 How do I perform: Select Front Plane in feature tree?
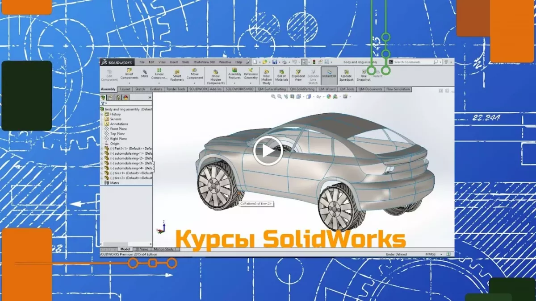(x=117, y=129)
